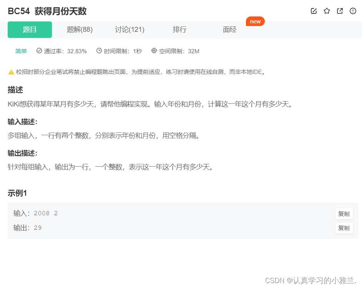Click the 通过率: 32.83% text
Image resolution: width=362 pixels, height=288 pixels.
coord(65,51)
